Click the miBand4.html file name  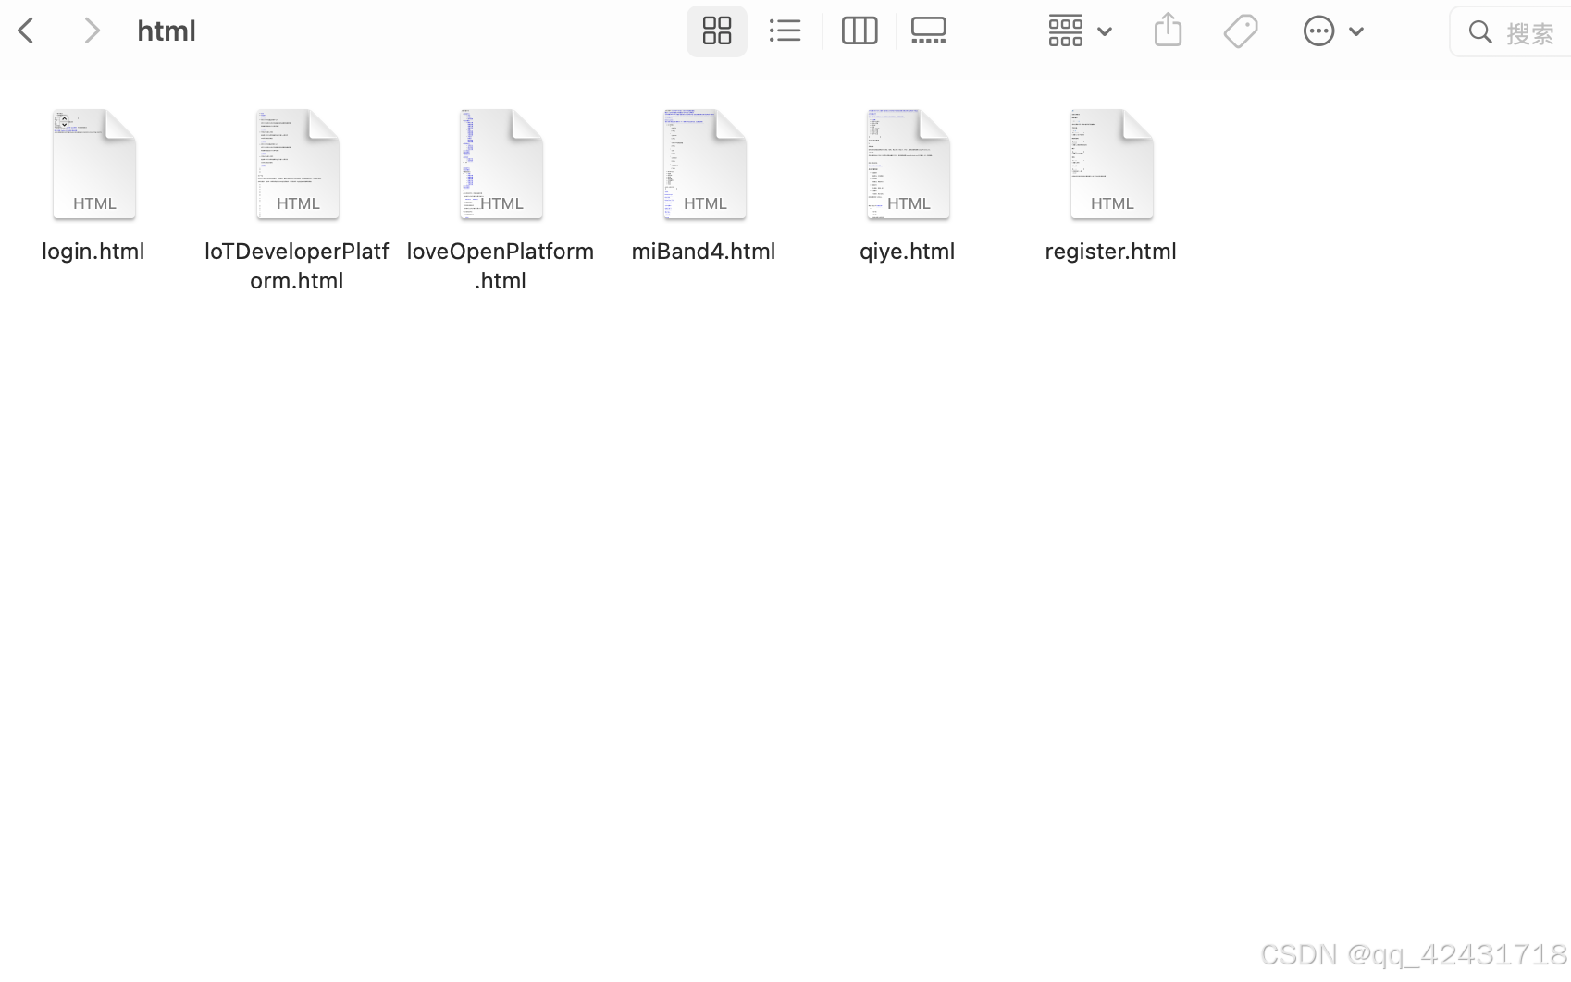coord(704,252)
